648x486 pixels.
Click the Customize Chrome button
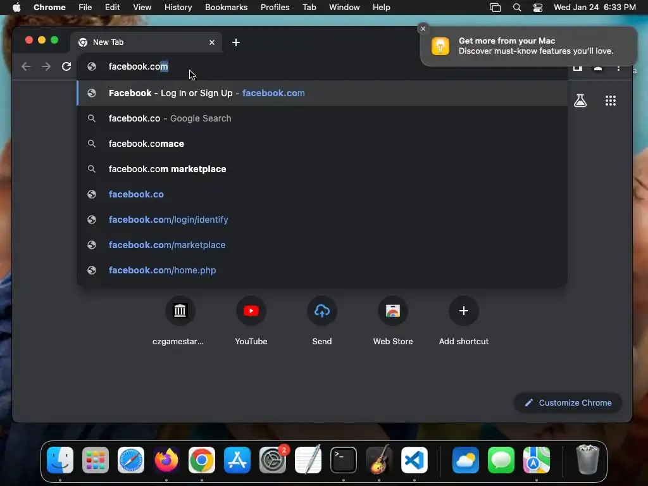[568, 402]
